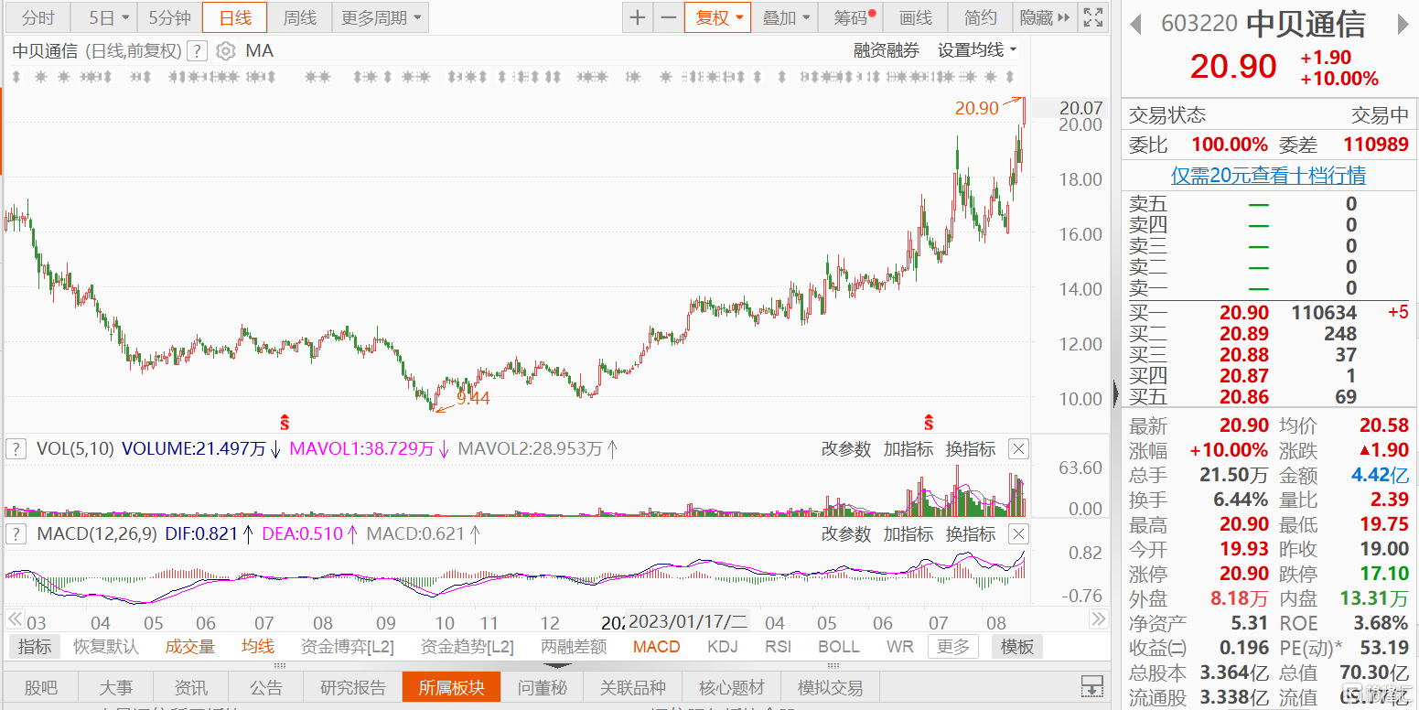Click 加指标 in the MACD panel

tap(908, 533)
